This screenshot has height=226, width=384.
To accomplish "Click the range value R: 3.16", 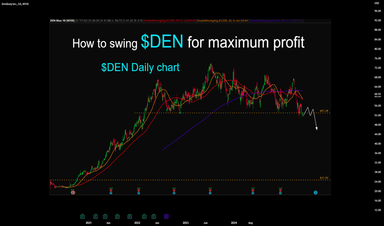I will pyautogui.click(x=138, y=21).
